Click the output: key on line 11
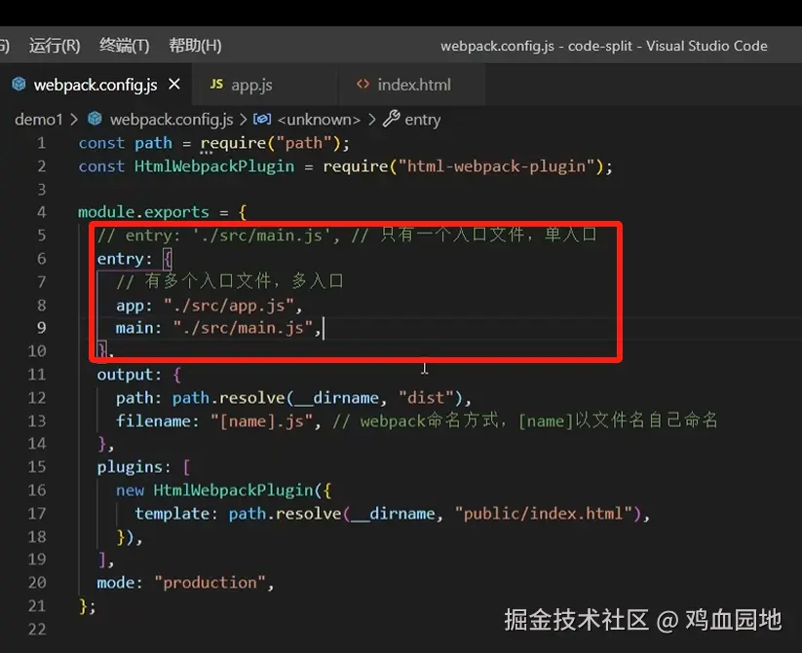 pyautogui.click(x=130, y=375)
